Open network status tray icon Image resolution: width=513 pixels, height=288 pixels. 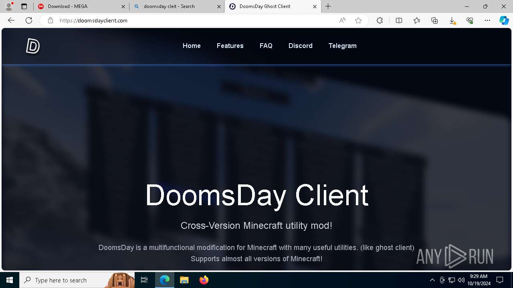[x=452, y=280]
